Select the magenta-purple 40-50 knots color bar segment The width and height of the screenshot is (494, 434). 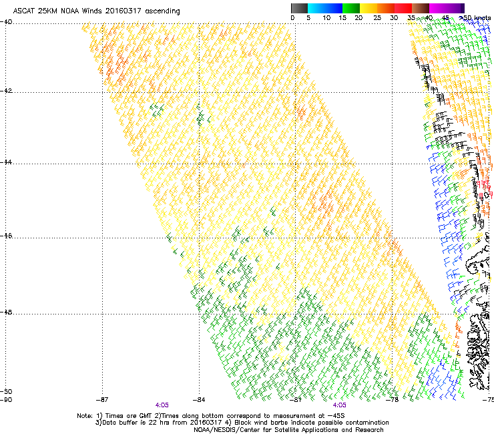pos(447,8)
